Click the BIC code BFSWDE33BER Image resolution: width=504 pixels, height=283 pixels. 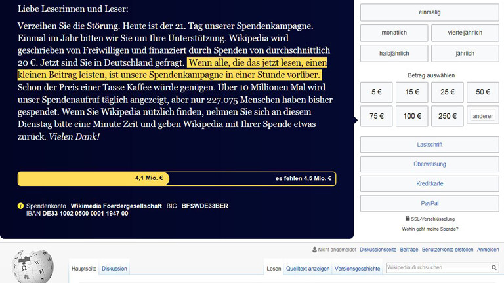click(205, 206)
